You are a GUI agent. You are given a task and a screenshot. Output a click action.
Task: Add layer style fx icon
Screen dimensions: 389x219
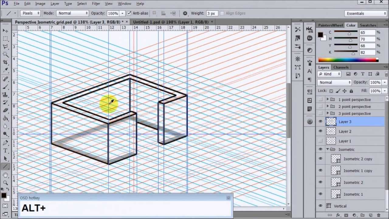[338, 215]
